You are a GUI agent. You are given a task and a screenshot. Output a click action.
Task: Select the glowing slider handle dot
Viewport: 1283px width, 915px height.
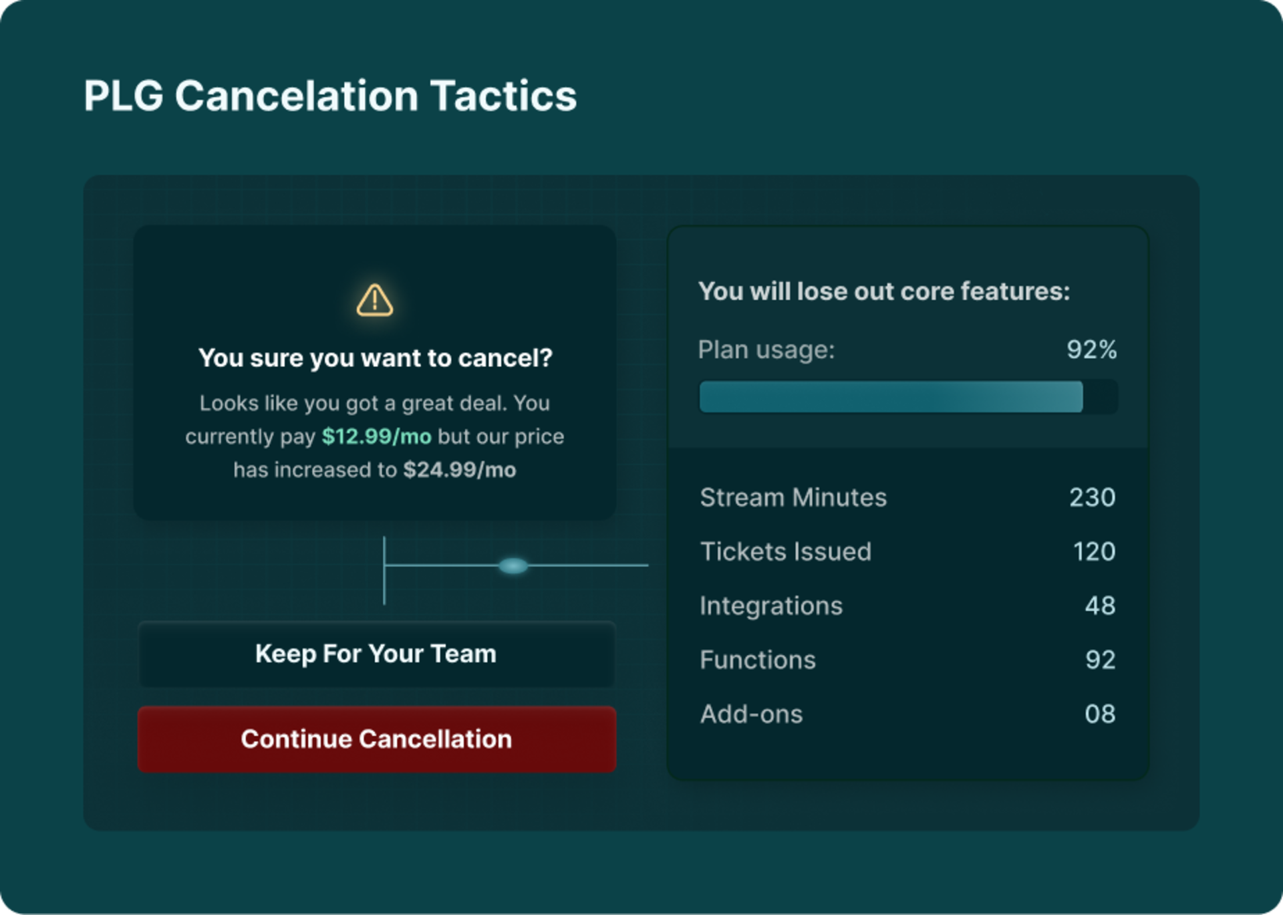pos(515,566)
